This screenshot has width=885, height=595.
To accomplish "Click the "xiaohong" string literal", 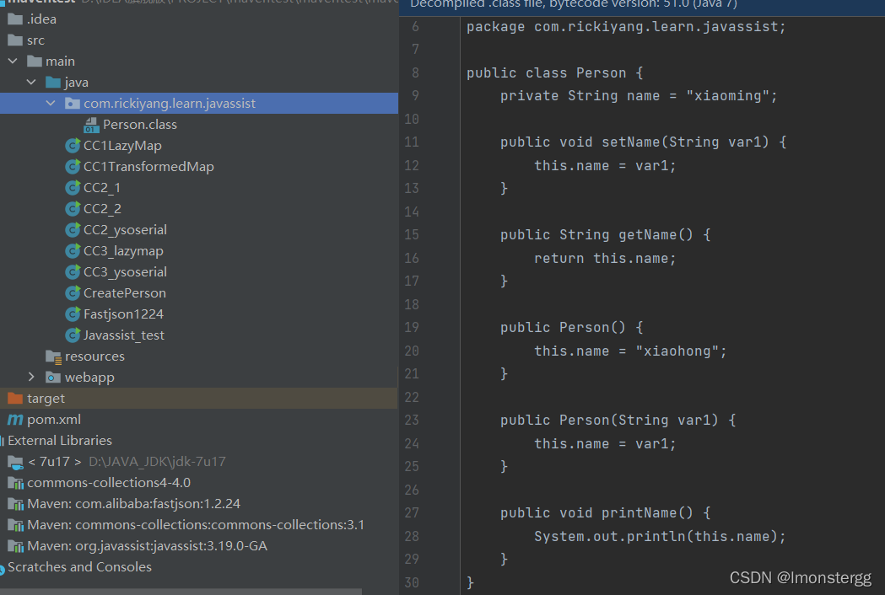I will click(677, 351).
